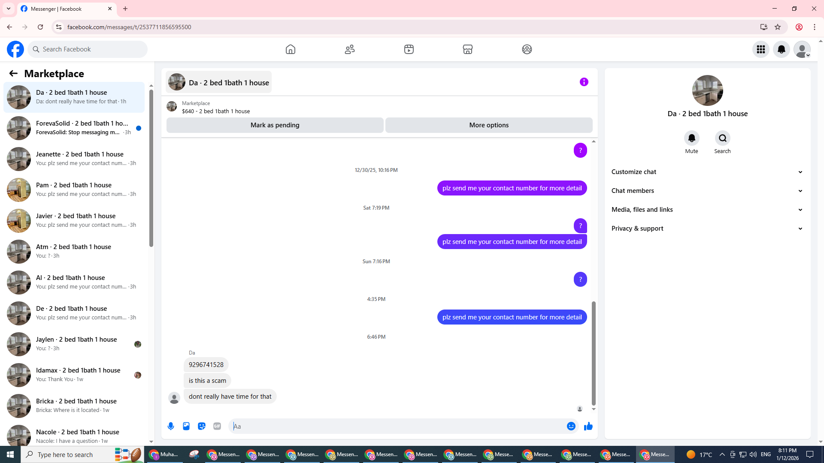The height and width of the screenshot is (463, 824).
Task: Toggle conversation information panel icon
Action: tap(584, 82)
